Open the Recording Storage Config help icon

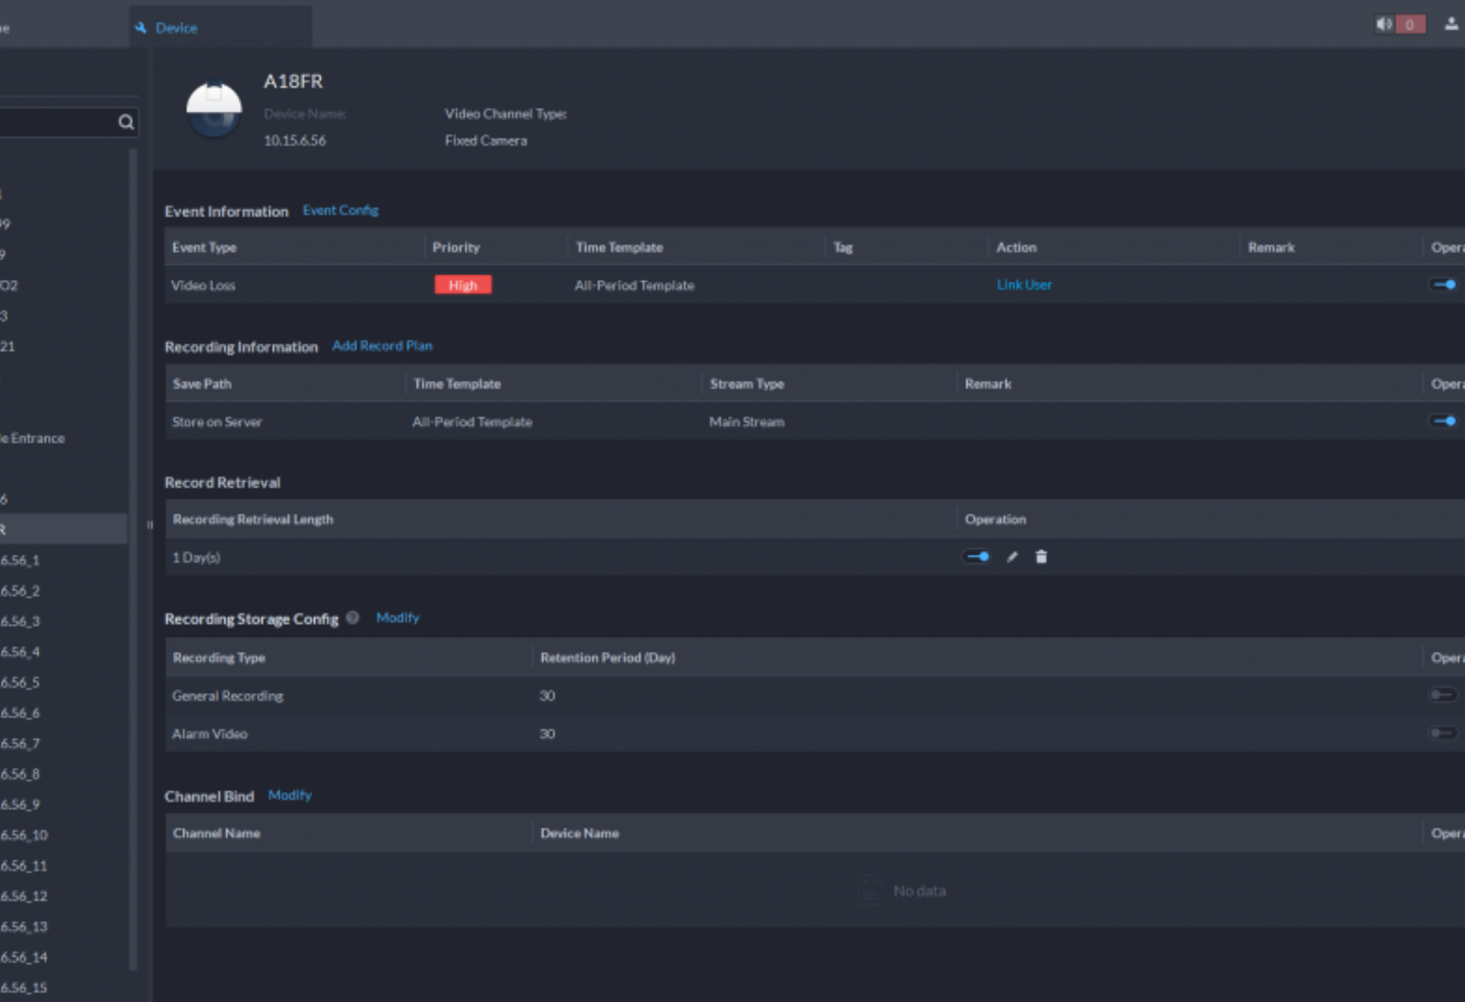coord(353,619)
